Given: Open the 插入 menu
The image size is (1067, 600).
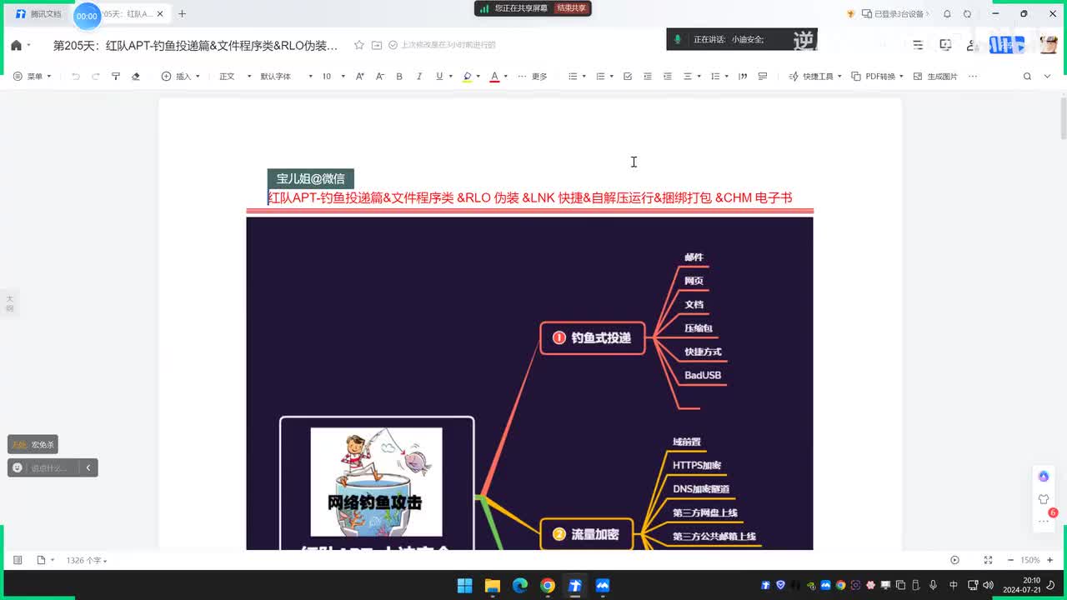Looking at the screenshot, I should click(x=181, y=76).
